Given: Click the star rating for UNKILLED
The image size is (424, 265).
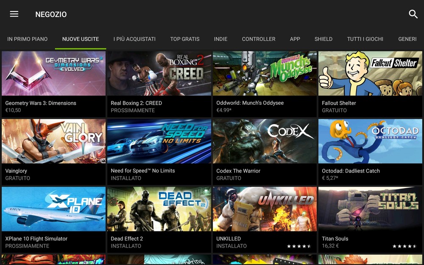Looking at the screenshot, I should (x=299, y=246).
